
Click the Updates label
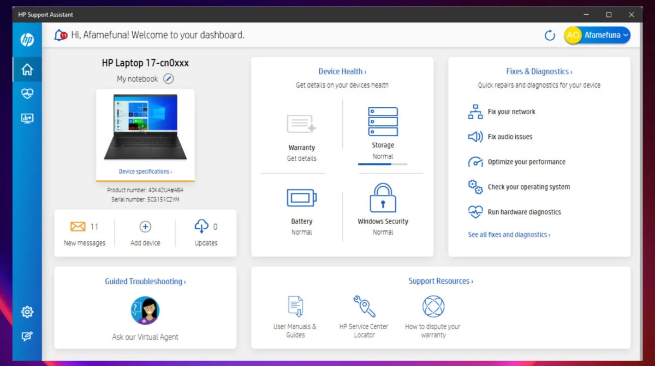pyautogui.click(x=206, y=243)
